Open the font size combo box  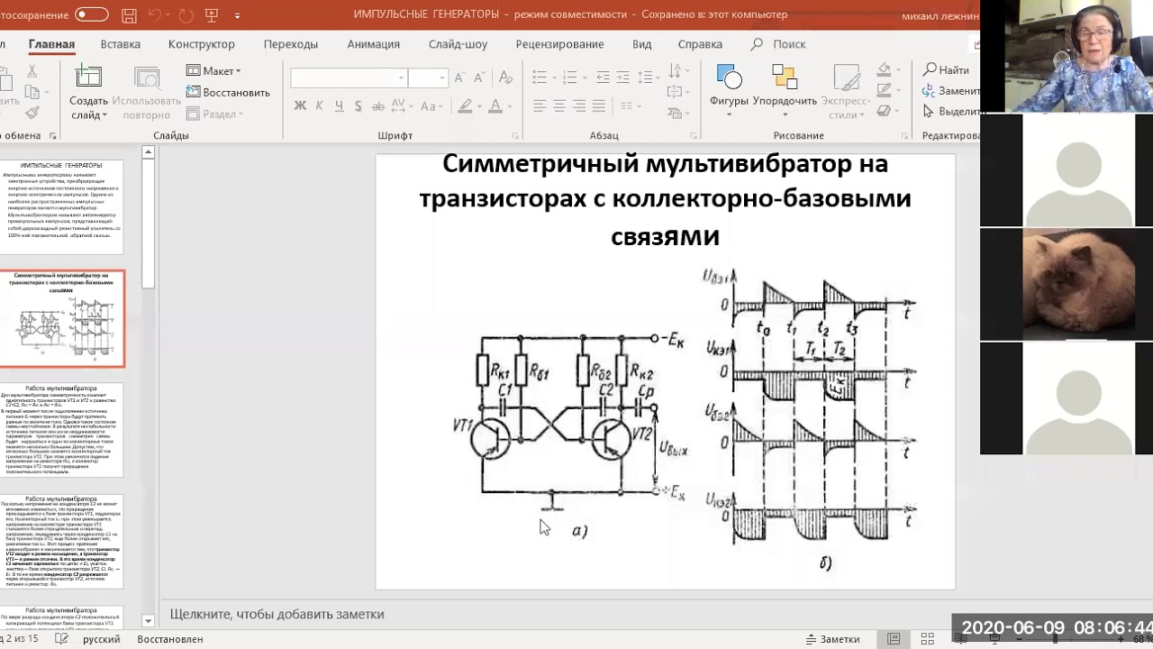pyautogui.click(x=429, y=78)
